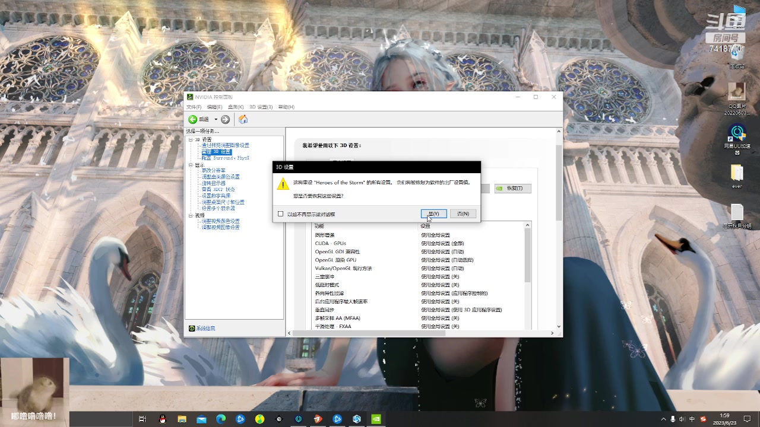Image resolution: width=760 pixels, height=427 pixels.
Task: Select 调整视频图像设置 in the tree
Action: (x=220, y=227)
